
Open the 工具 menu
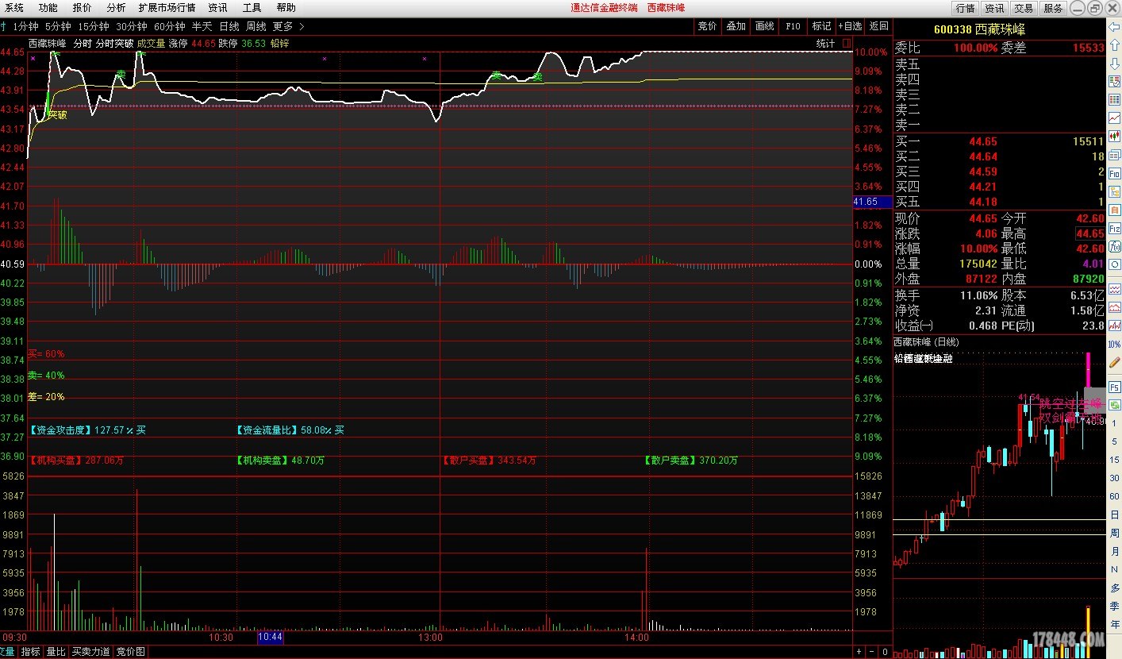(x=252, y=7)
